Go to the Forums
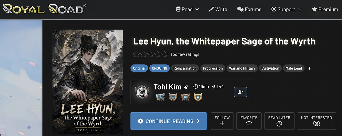The height and width of the screenshot is (136, 342). (249, 9)
